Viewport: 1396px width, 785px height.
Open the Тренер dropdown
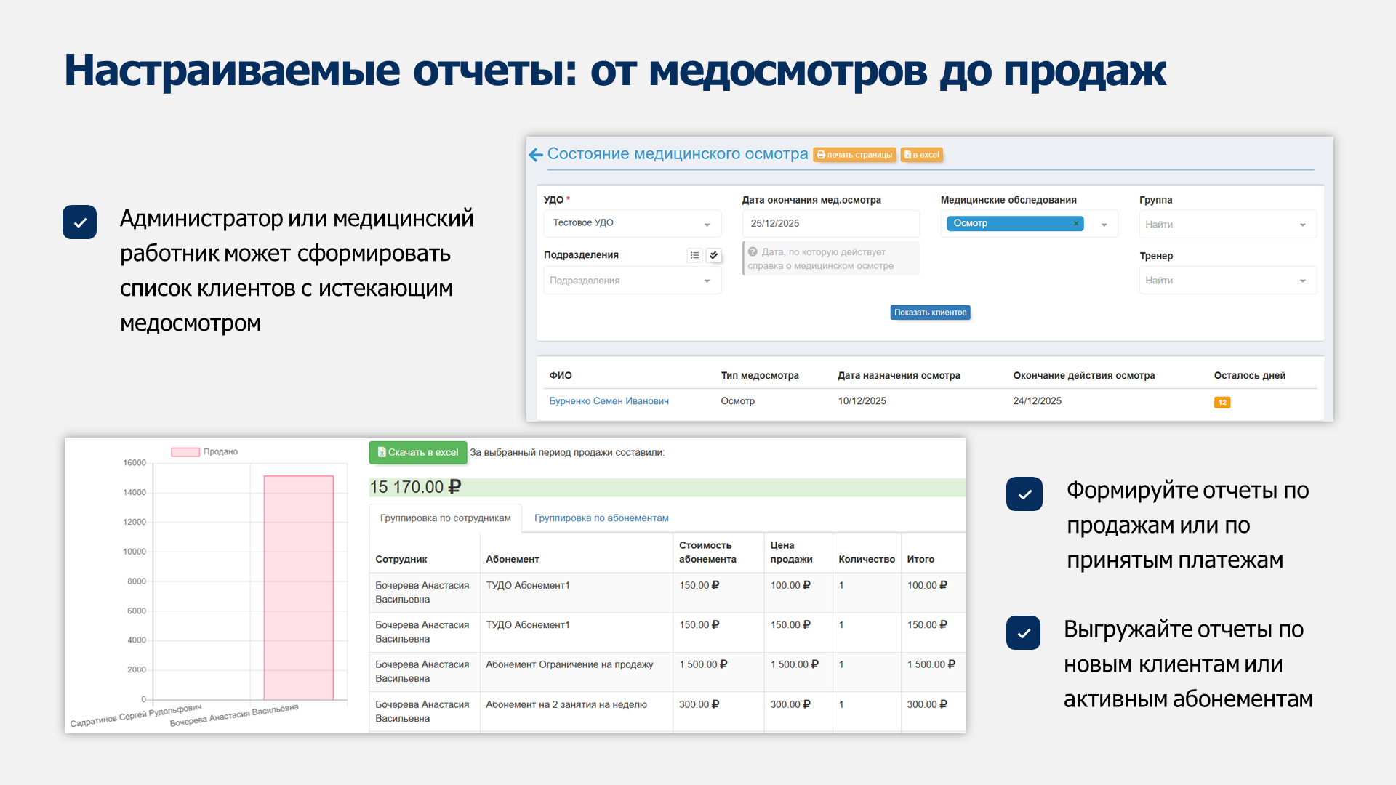pos(1228,281)
